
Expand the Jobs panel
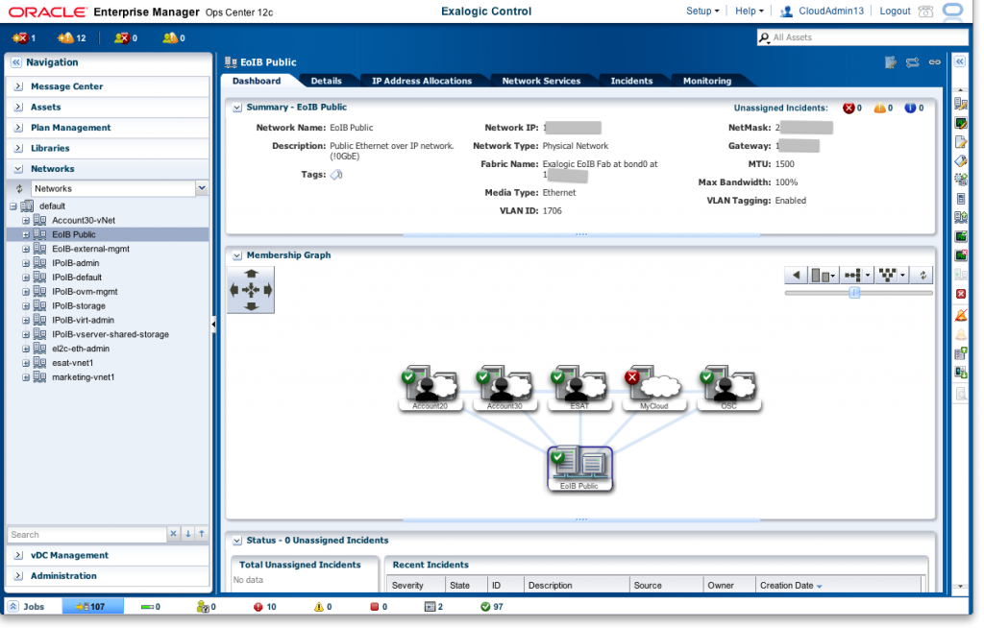13,607
